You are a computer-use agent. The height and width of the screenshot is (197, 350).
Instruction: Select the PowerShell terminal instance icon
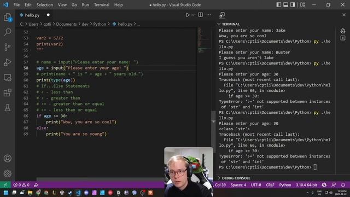(343, 38)
